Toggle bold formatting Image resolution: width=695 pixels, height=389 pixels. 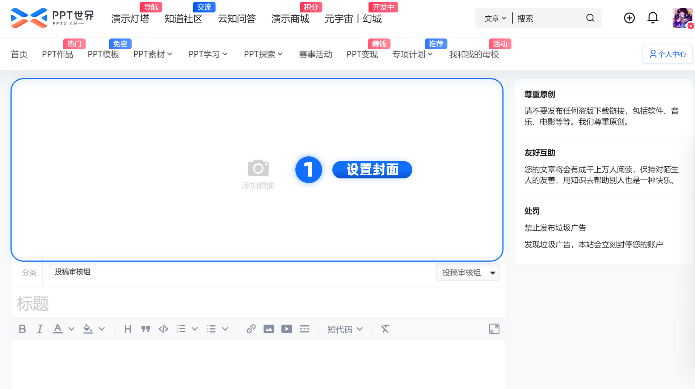[22, 329]
